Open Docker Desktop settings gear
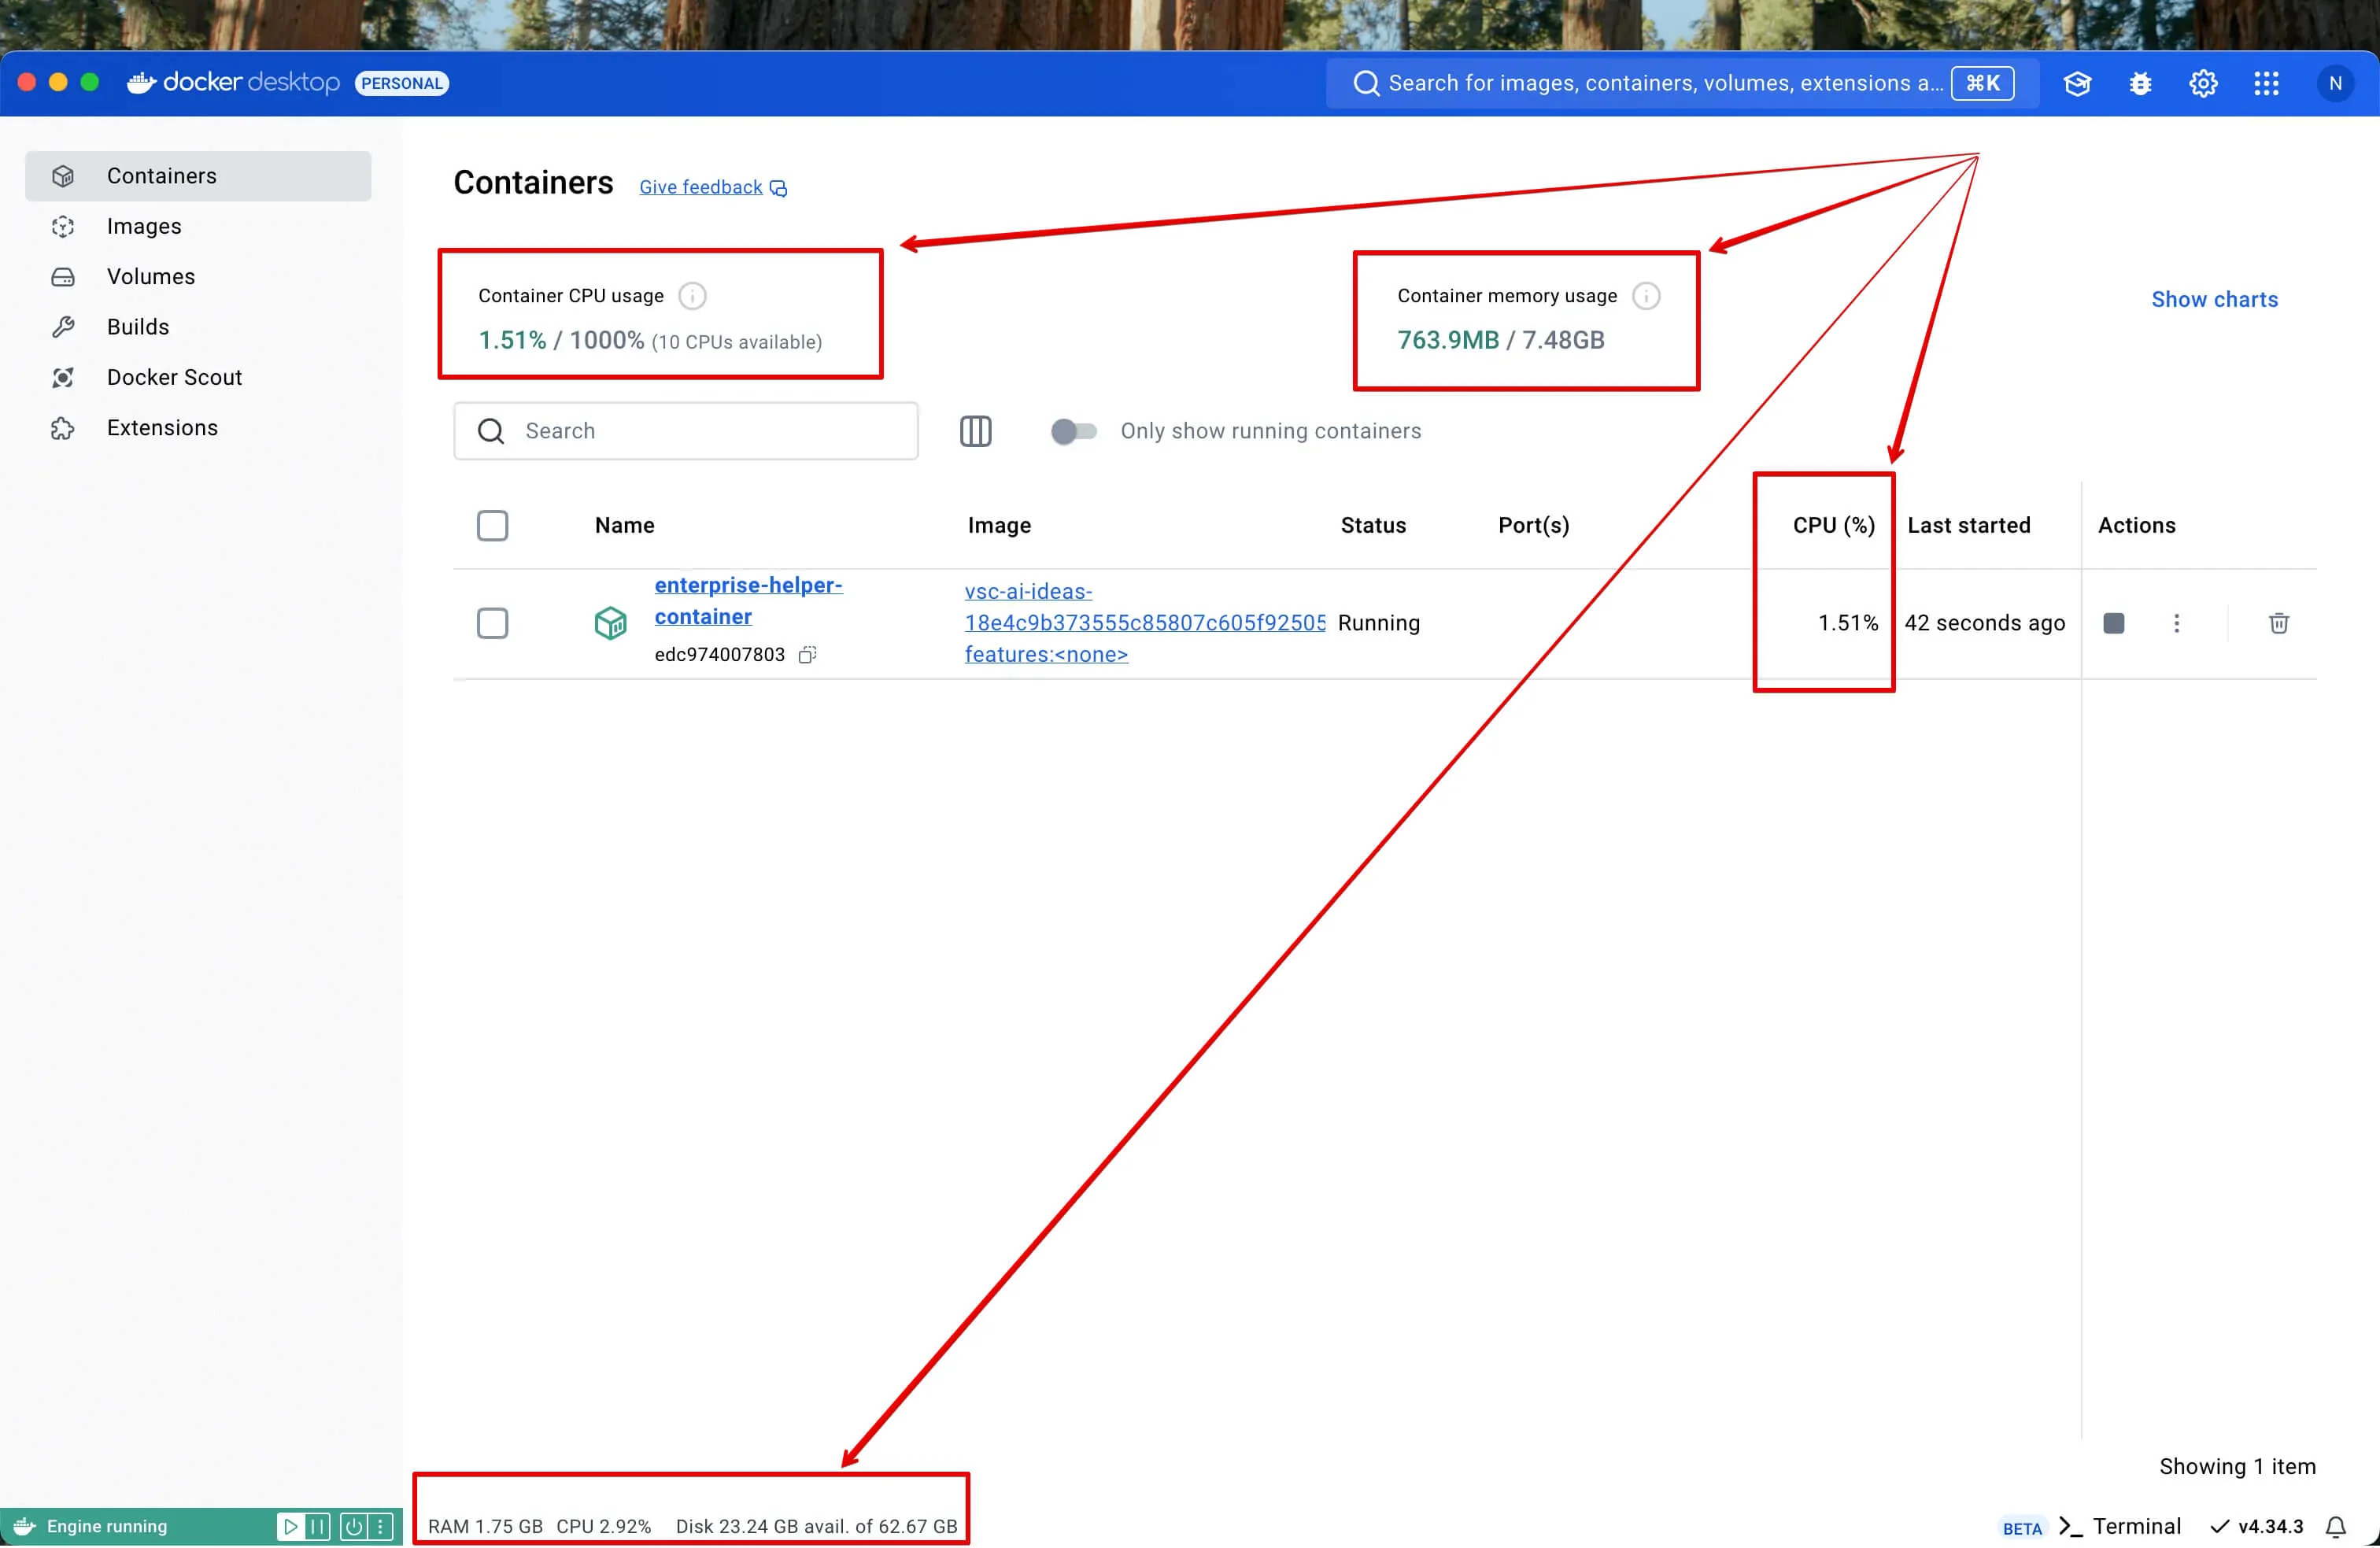 2203,83
